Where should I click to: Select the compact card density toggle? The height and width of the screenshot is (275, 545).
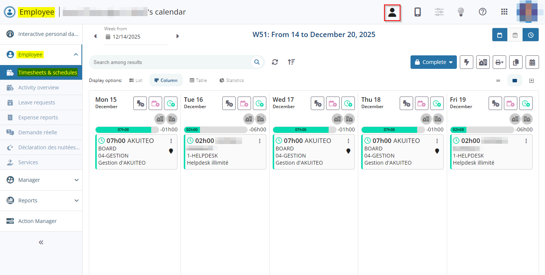[x=498, y=80]
